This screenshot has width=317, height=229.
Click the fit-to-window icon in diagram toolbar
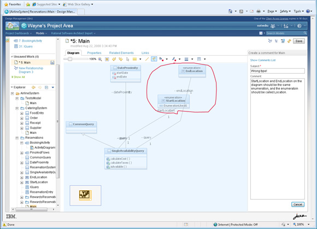point(107,59)
